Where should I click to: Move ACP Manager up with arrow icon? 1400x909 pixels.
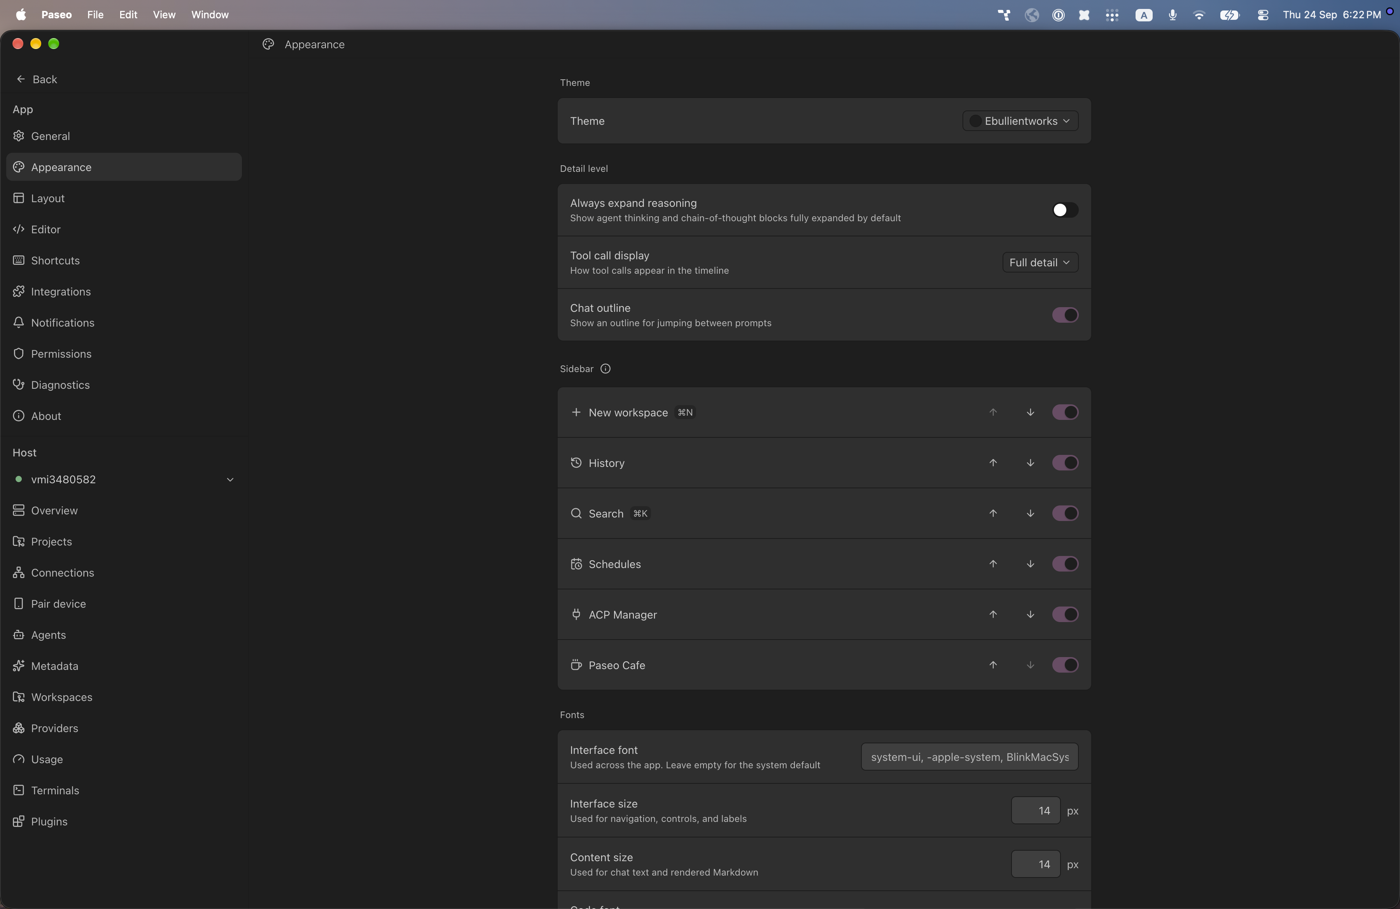(993, 614)
